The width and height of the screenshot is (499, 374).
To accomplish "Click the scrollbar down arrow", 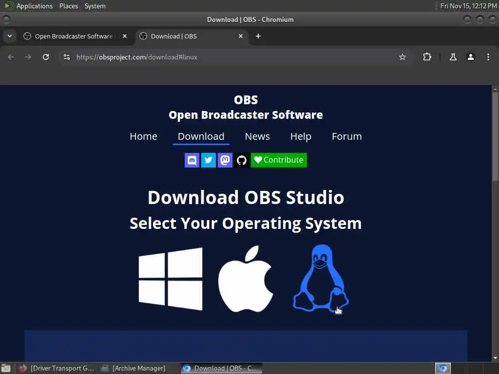I will pos(495,358).
